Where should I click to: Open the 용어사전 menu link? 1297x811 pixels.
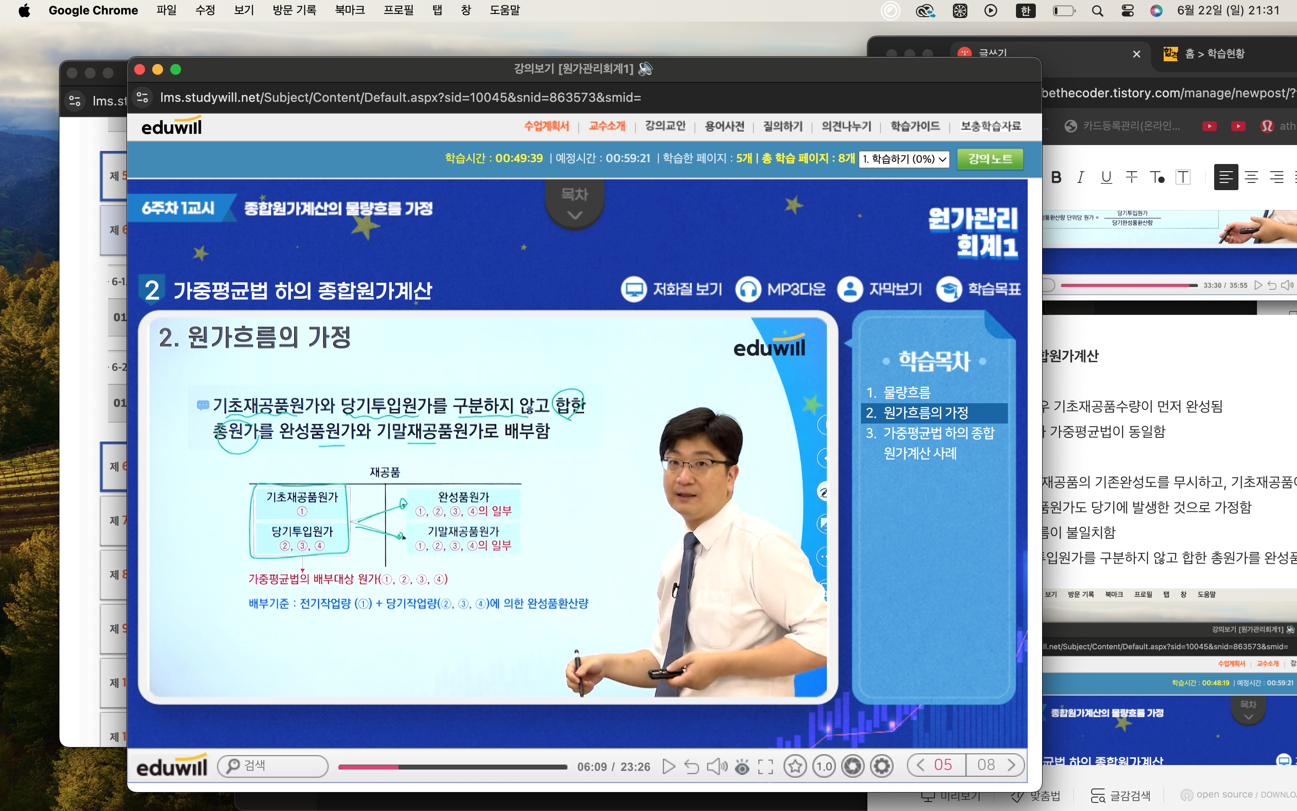pos(724,126)
